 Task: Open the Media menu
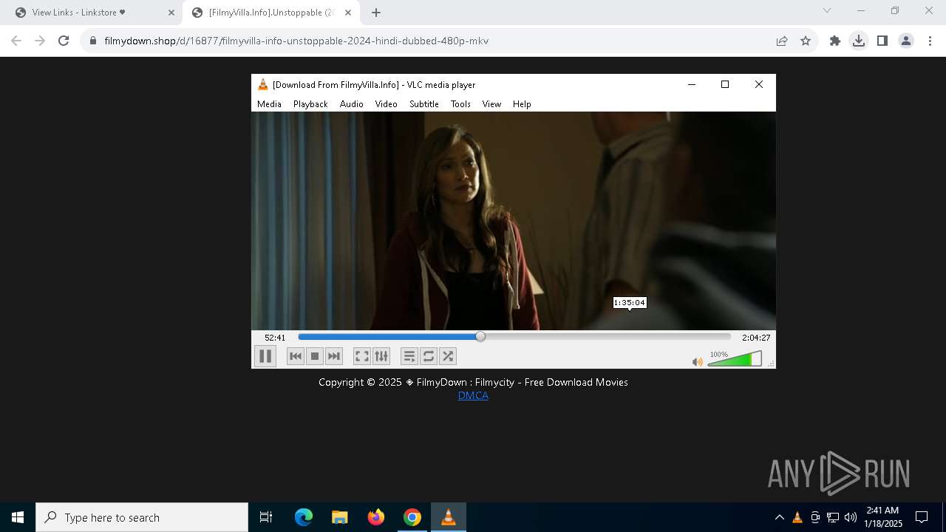pos(269,104)
